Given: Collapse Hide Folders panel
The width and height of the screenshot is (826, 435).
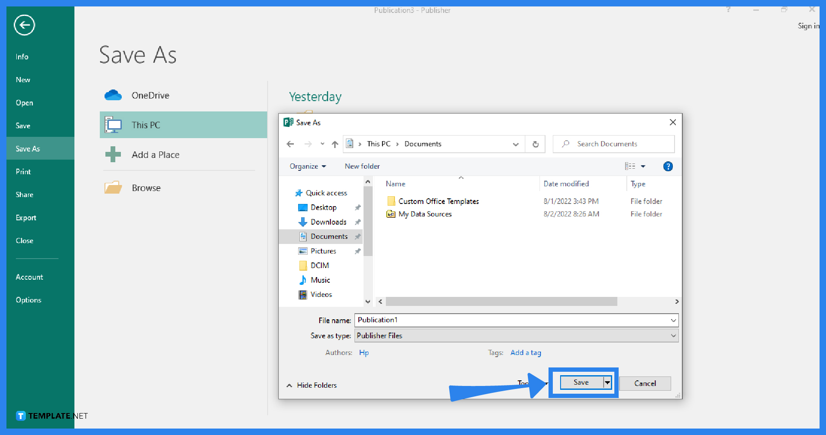Looking at the screenshot, I should (312, 385).
